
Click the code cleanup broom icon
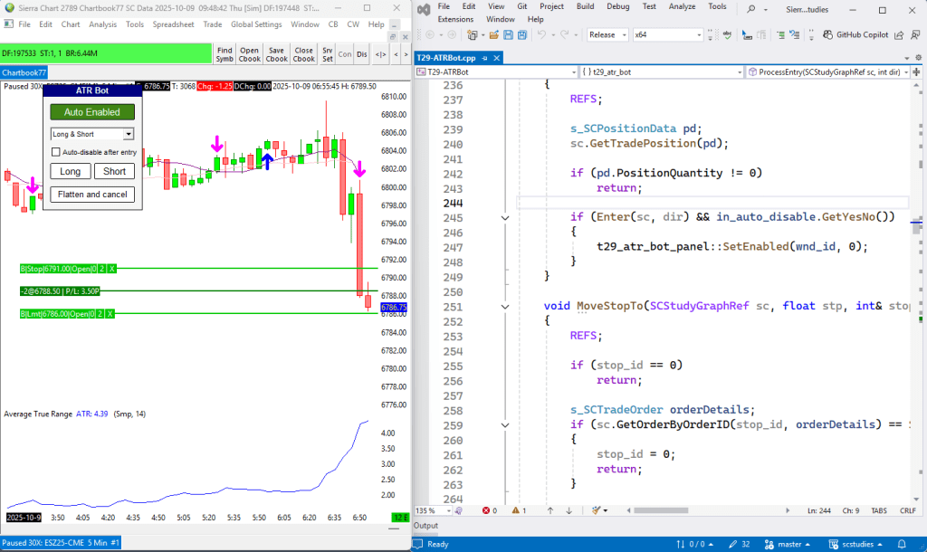point(596,510)
